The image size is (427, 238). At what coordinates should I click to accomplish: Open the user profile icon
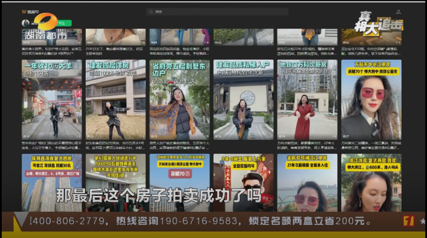tap(399, 12)
